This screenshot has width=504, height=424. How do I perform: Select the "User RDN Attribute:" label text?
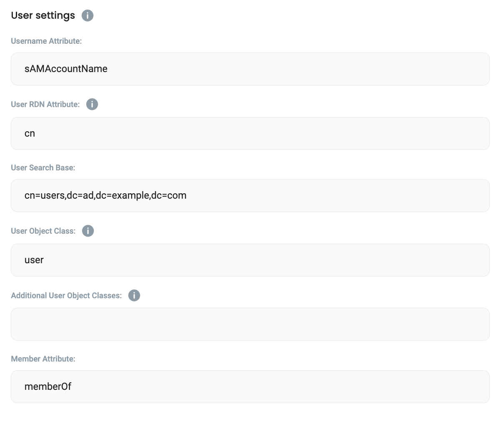coord(45,104)
